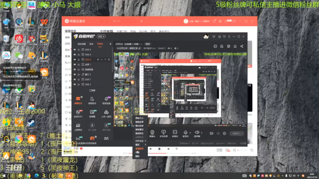Screen dimensions: 319x179
Task: Open the 上推荐位 tool
Action: click(x=78, y=127)
